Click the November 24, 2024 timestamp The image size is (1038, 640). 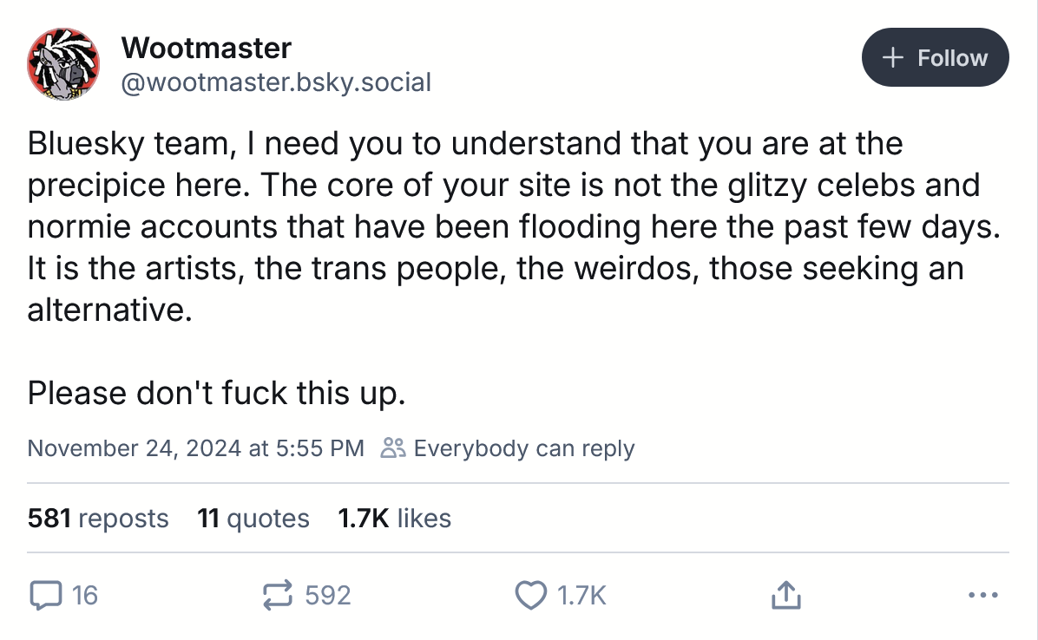(x=195, y=448)
